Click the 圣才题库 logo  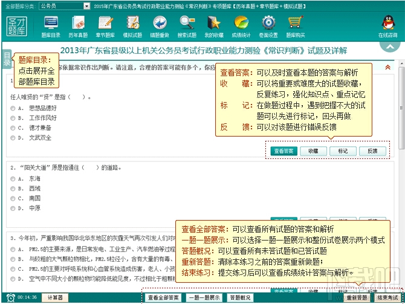click(17, 26)
